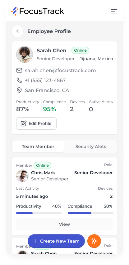The width and height of the screenshot is (129, 265).
Task: Click sarah.chen@focustrack.com email address
Action: 60,71
